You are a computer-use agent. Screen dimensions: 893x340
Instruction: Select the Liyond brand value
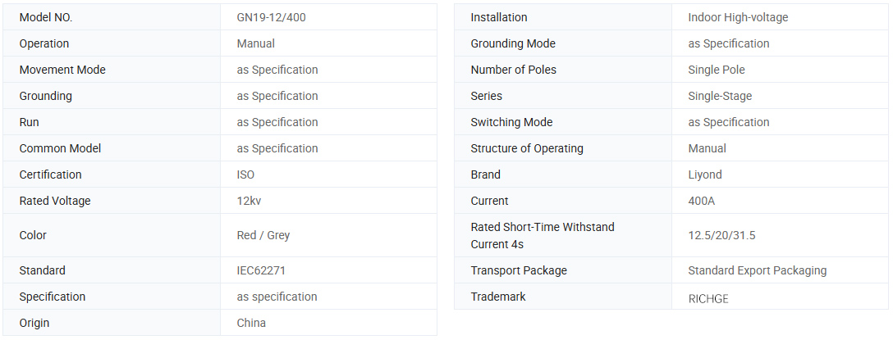pyautogui.click(x=706, y=175)
